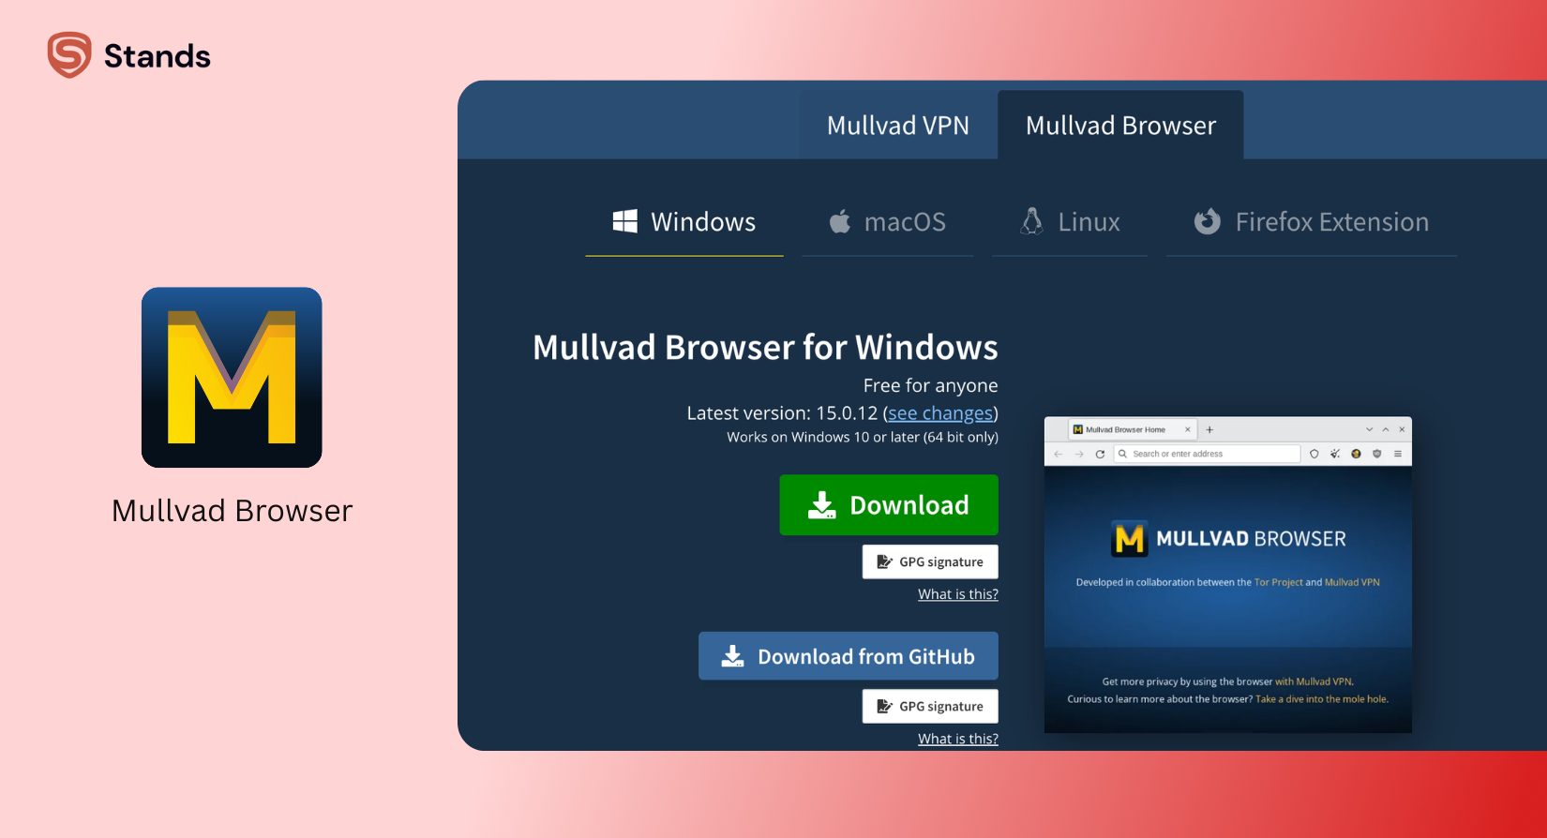This screenshot has height=838, width=1547.
Task: Click 'Works on Windows 10 or later' text
Action: [863, 437]
